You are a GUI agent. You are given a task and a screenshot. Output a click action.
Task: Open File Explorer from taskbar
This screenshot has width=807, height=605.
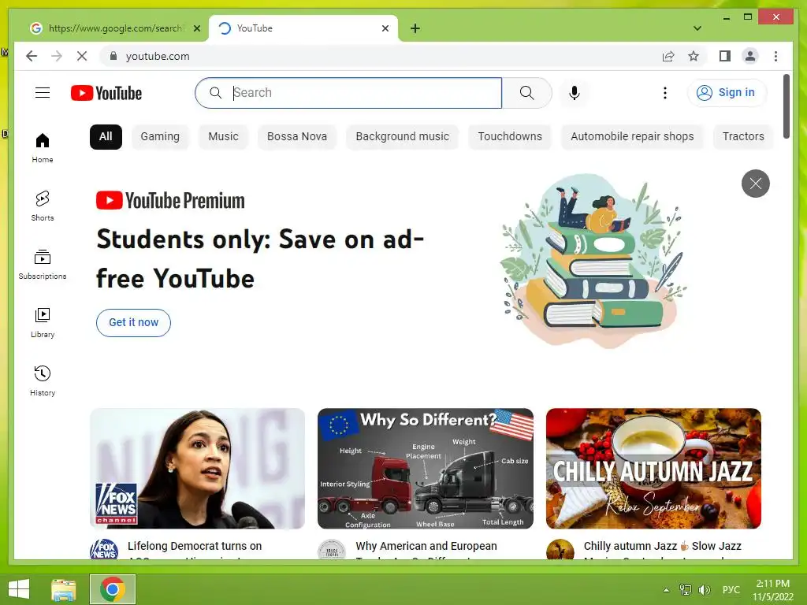pos(64,589)
